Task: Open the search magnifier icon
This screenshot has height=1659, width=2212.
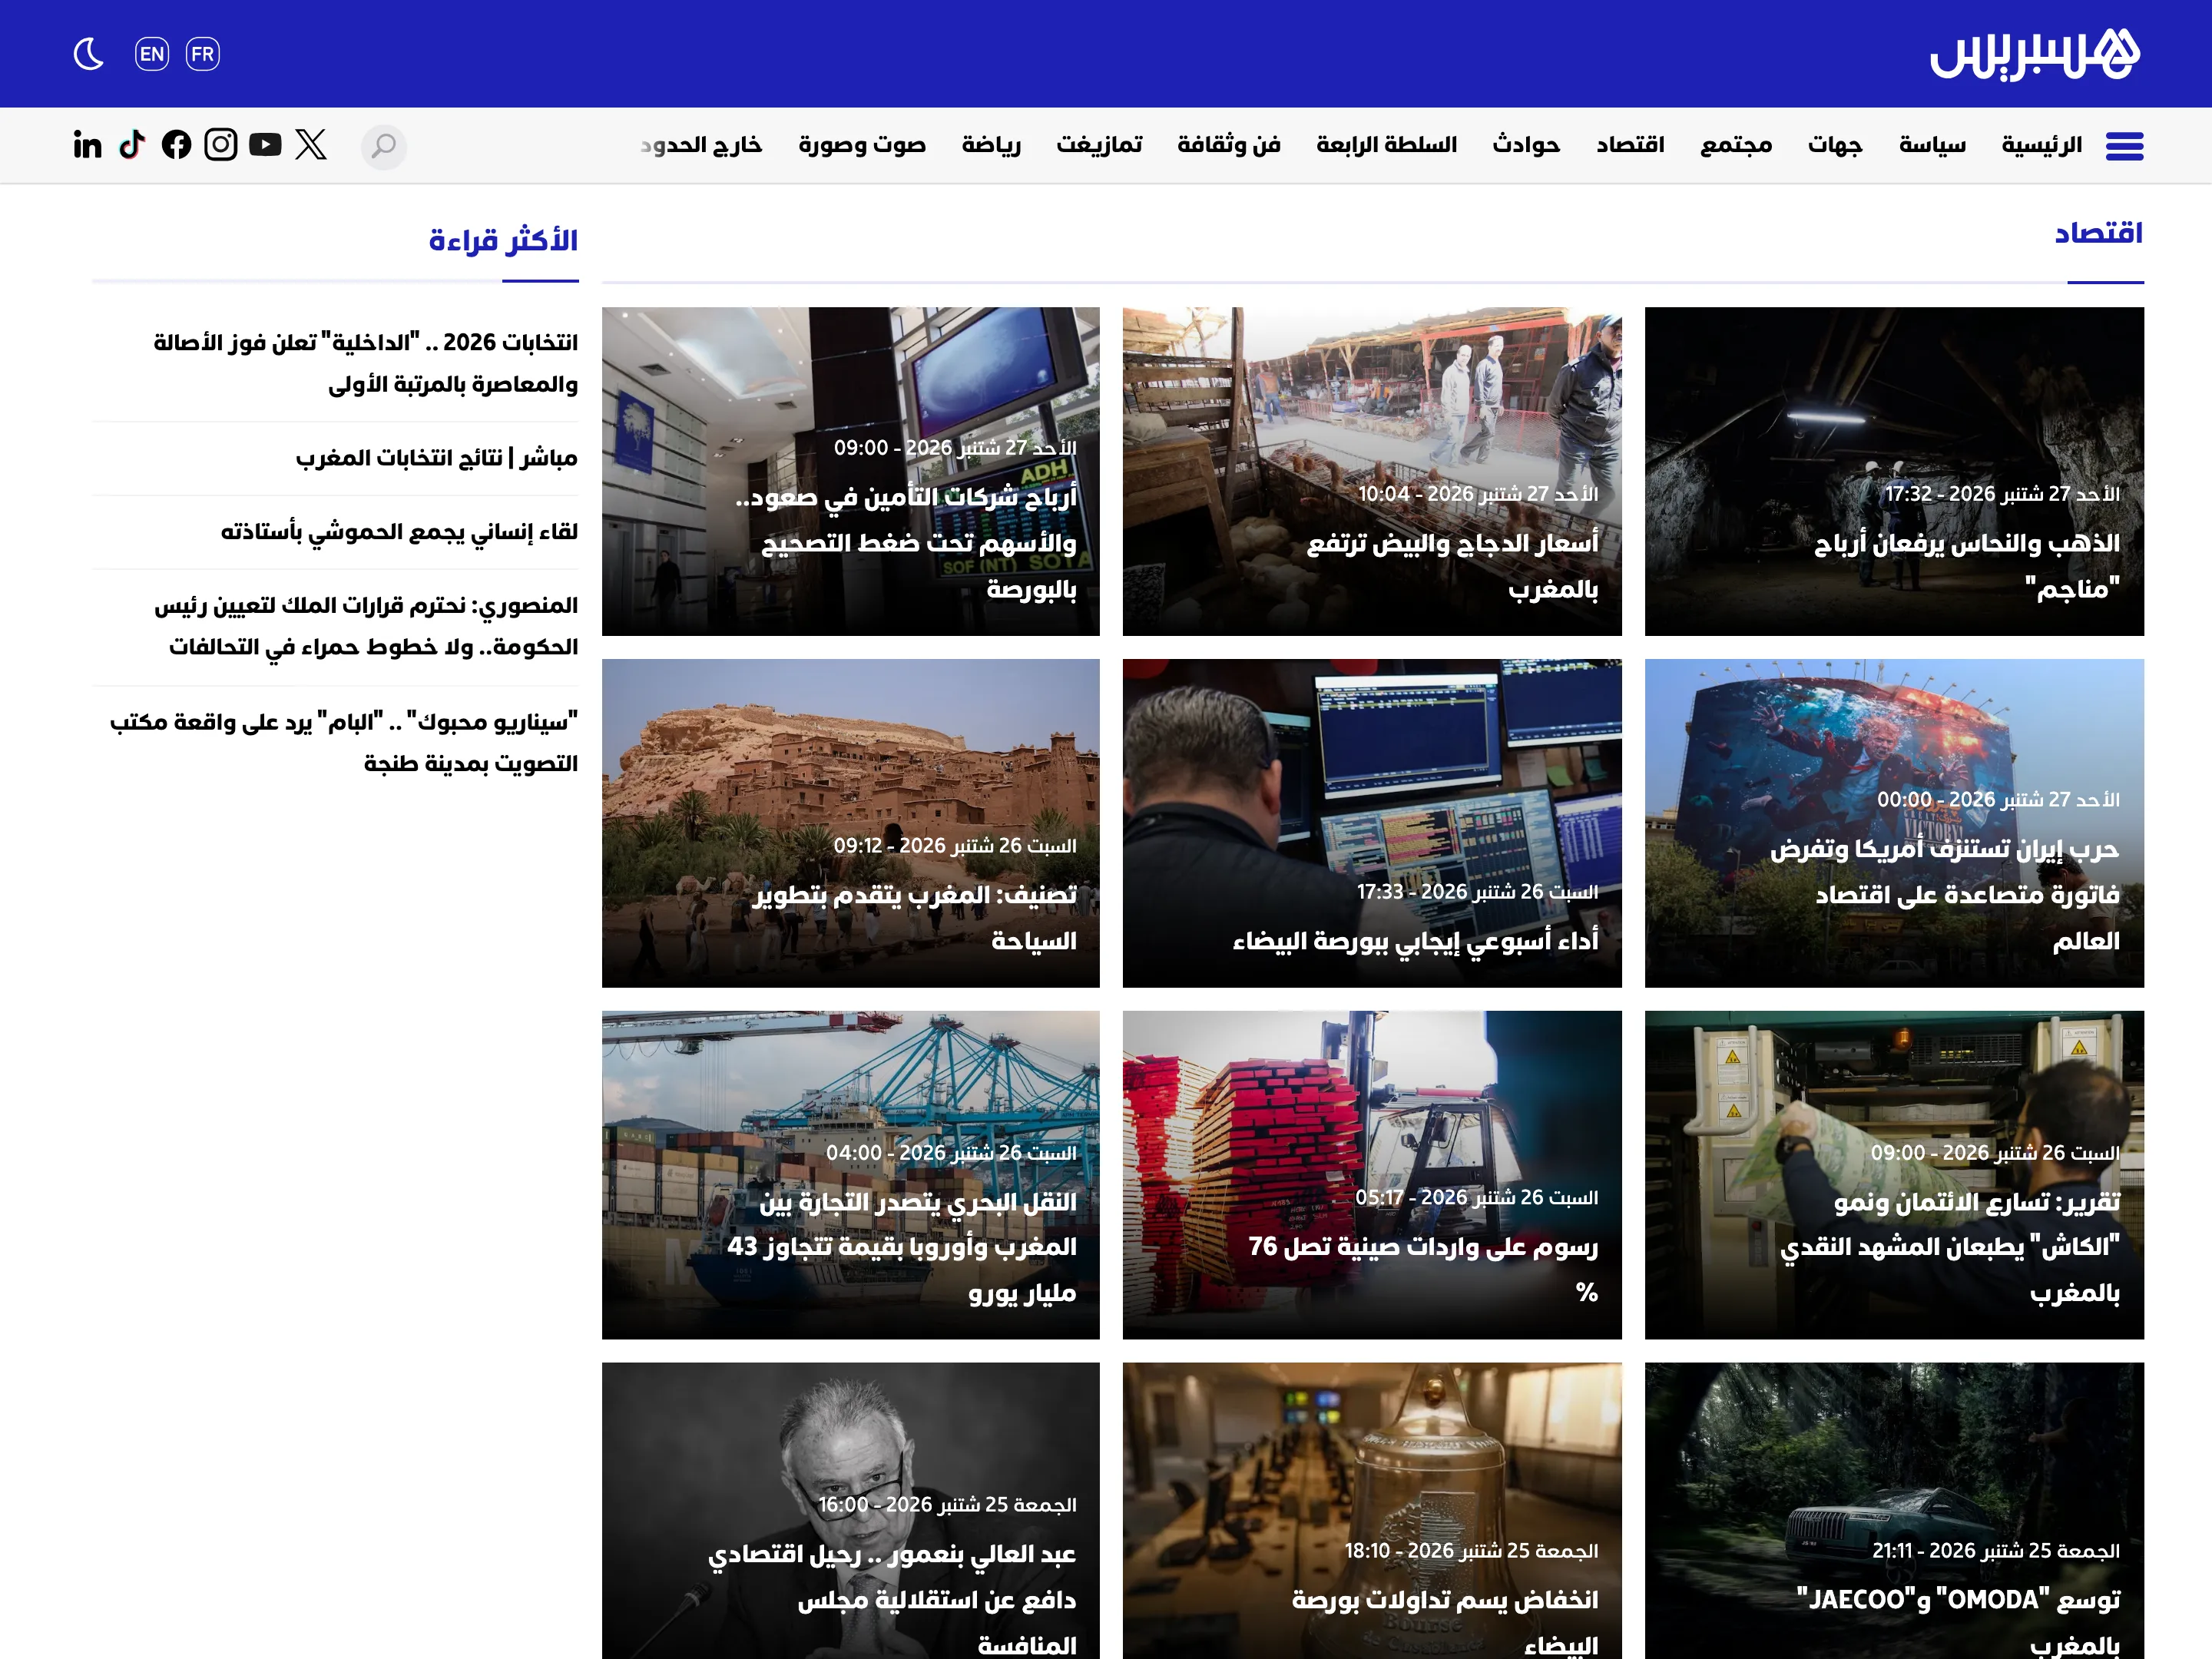Action: (384, 146)
